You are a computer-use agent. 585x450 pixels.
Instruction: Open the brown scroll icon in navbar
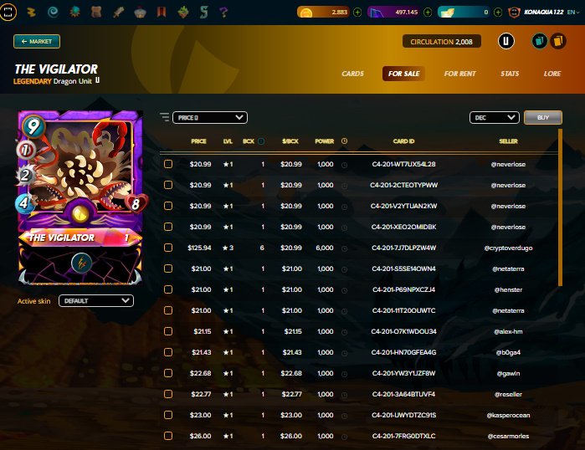tap(96, 12)
